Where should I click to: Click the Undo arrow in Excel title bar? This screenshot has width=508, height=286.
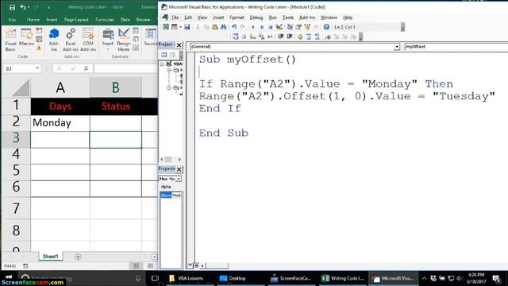23,7
